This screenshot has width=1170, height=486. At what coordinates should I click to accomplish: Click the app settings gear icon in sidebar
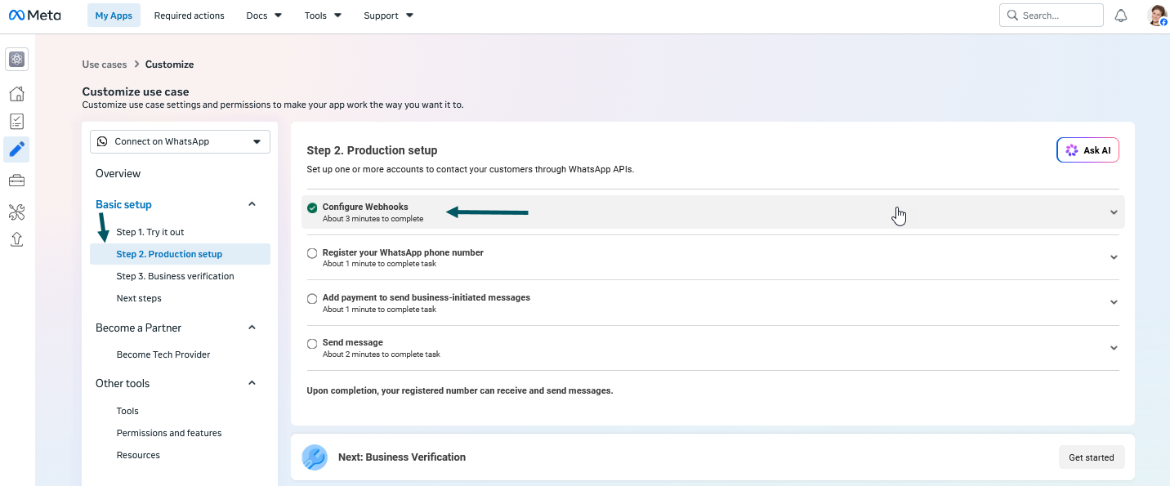[x=16, y=59]
